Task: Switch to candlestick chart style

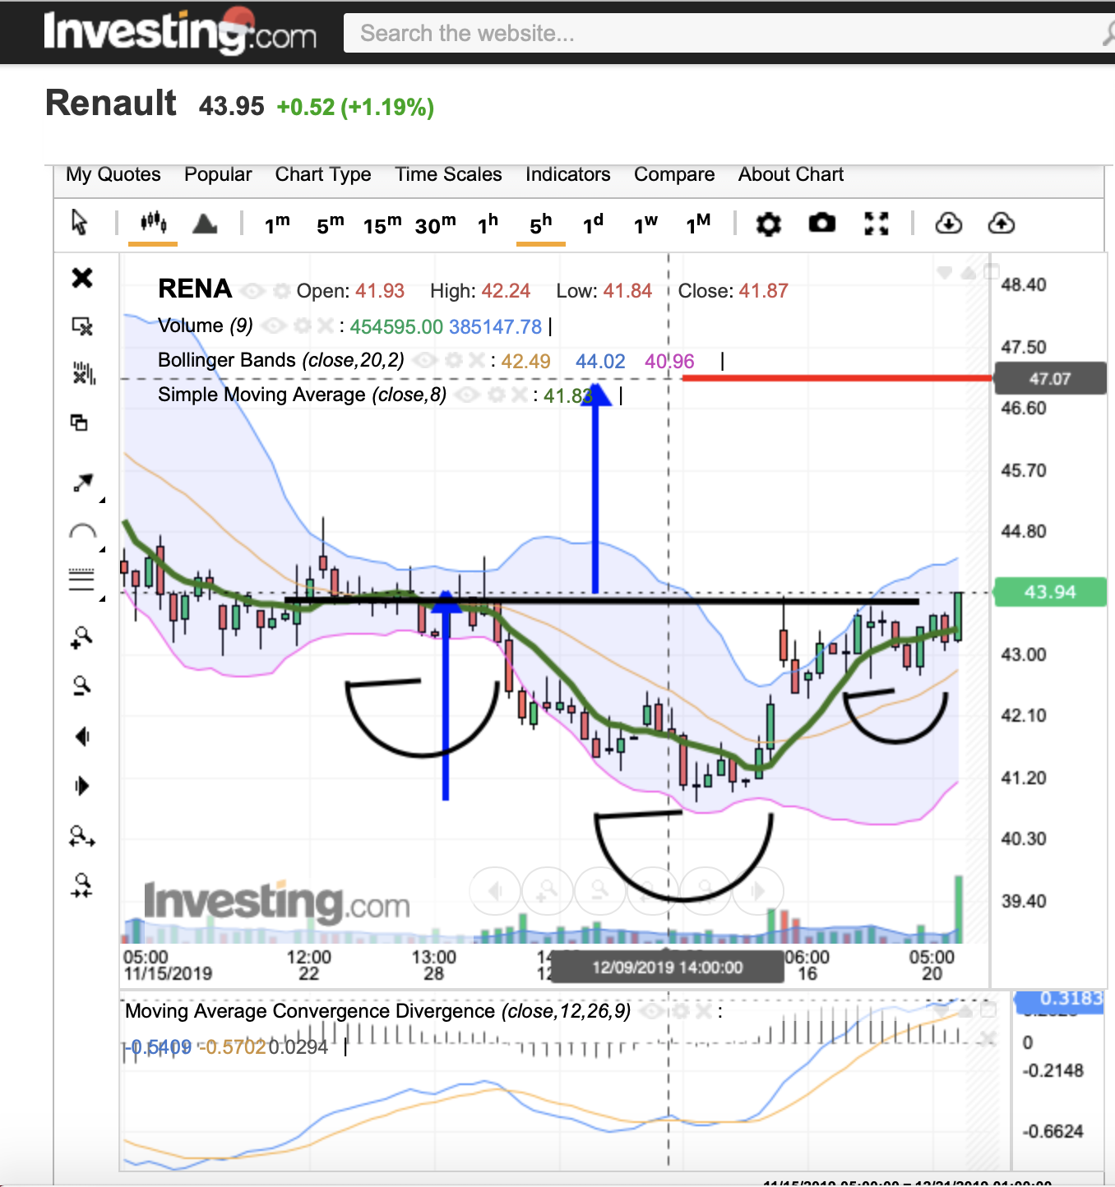Action: (x=153, y=222)
